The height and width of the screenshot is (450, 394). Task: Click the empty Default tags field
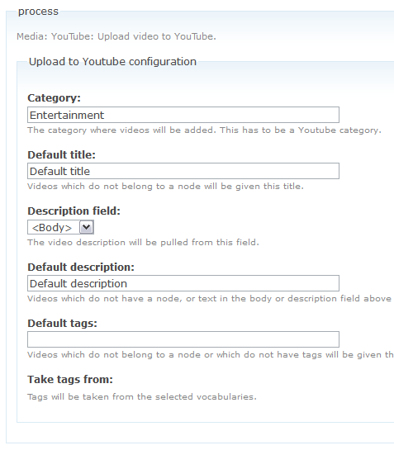click(x=183, y=339)
